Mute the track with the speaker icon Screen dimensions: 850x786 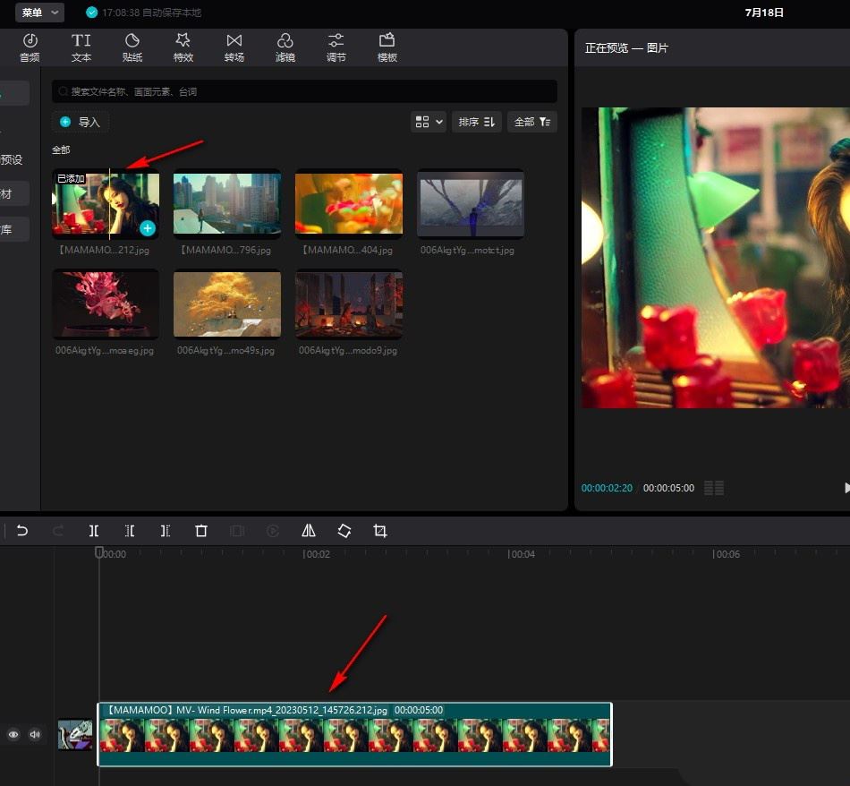pyautogui.click(x=35, y=734)
